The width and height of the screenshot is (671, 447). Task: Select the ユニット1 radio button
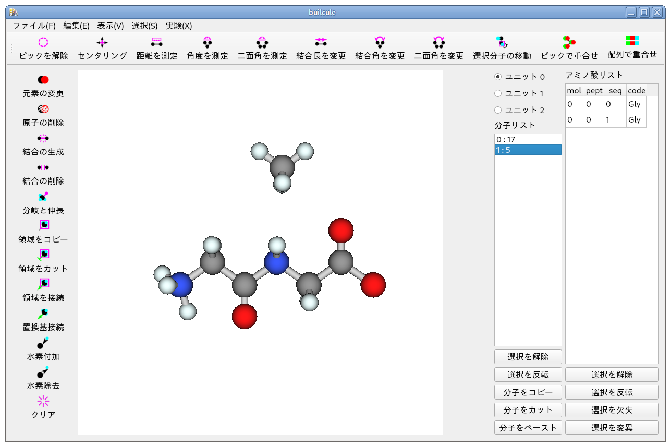pos(499,93)
